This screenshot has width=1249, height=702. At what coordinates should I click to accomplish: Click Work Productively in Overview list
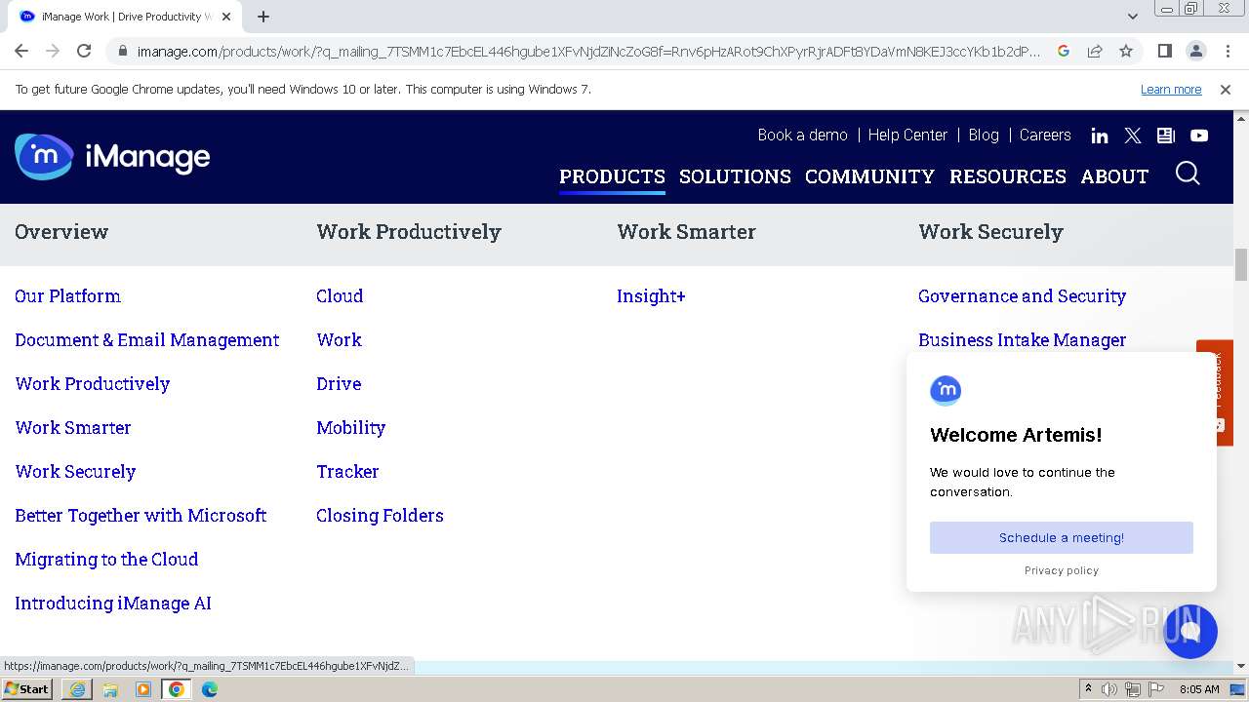tap(93, 384)
